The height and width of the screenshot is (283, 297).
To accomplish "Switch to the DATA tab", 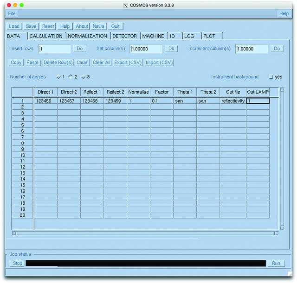I will [17, 36].
